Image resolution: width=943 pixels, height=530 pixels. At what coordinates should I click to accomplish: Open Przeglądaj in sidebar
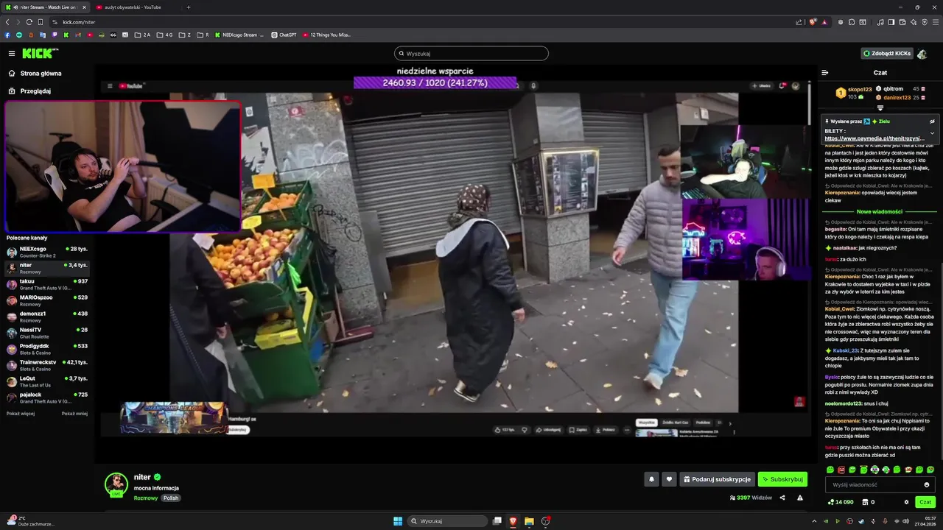[30, 91]
